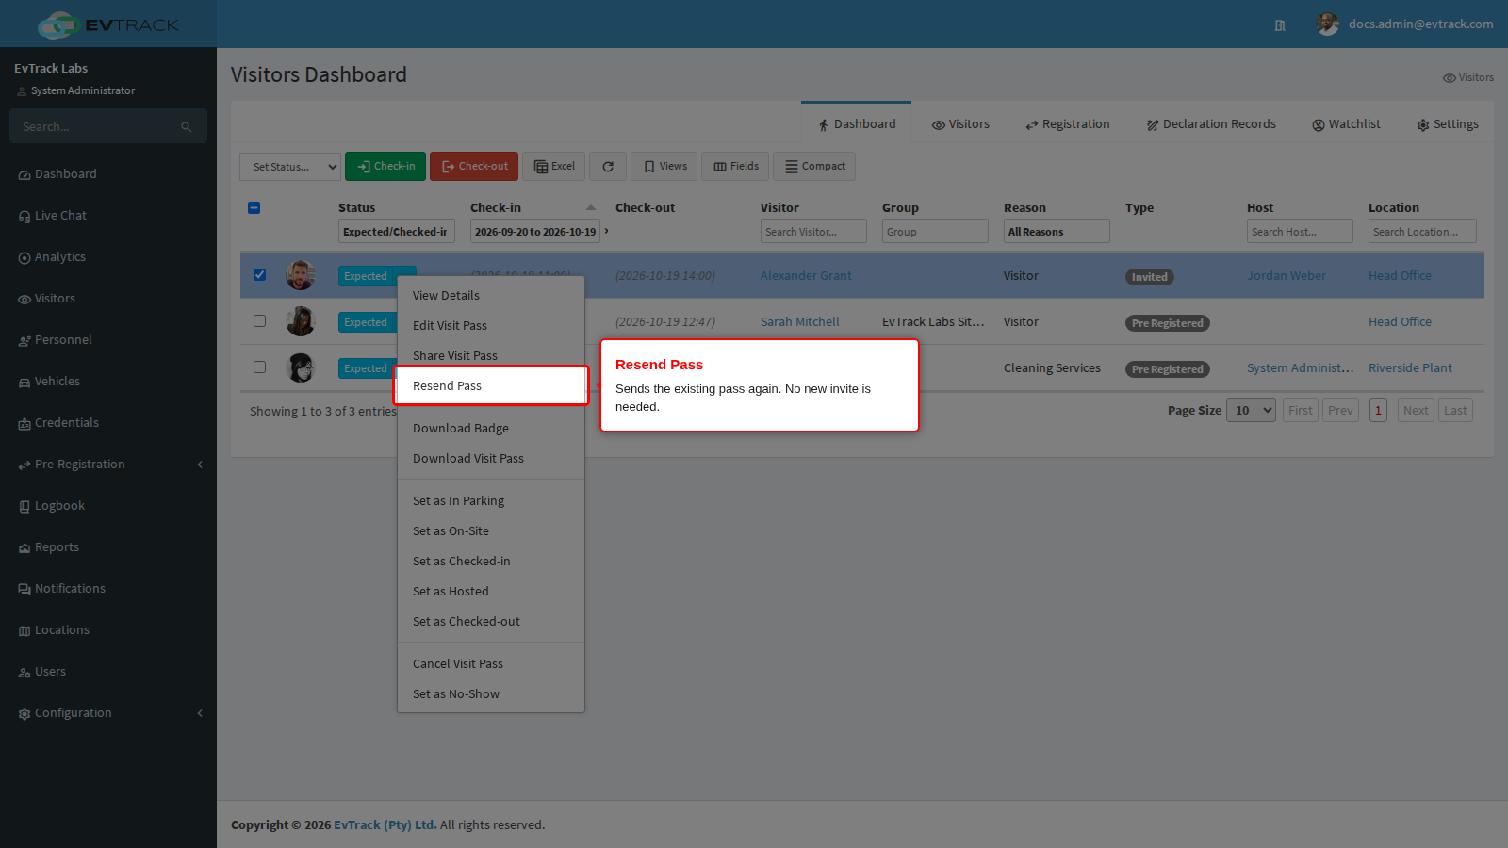The height and width of the screenshot is (848, 1508).
Task: Open Notifications in the sidebar
Action: [70, 589]
